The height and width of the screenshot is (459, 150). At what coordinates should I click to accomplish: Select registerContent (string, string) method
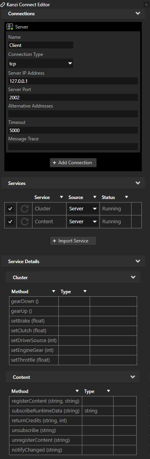pos(45,401)
